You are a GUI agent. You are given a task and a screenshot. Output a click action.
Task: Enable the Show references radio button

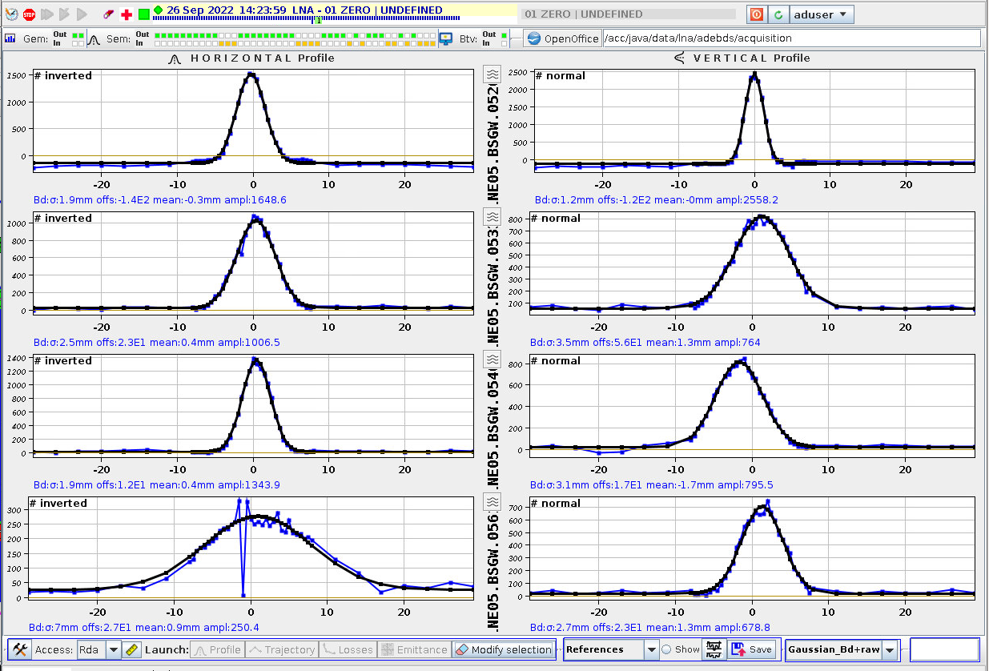pyautogui.click(x=666, y=649)
